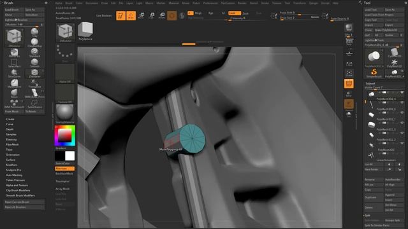408x229 pixels.
Task: Expand the Create section in Brush palette
Action: (10, 119)
